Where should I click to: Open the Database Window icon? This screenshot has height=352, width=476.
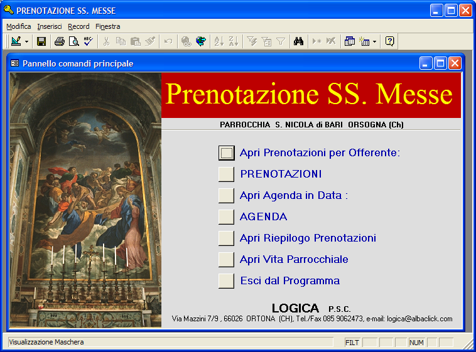click(349, 41)
